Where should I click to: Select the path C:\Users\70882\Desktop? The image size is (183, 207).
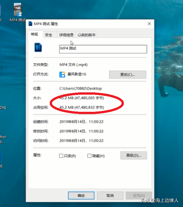point(81,88)
